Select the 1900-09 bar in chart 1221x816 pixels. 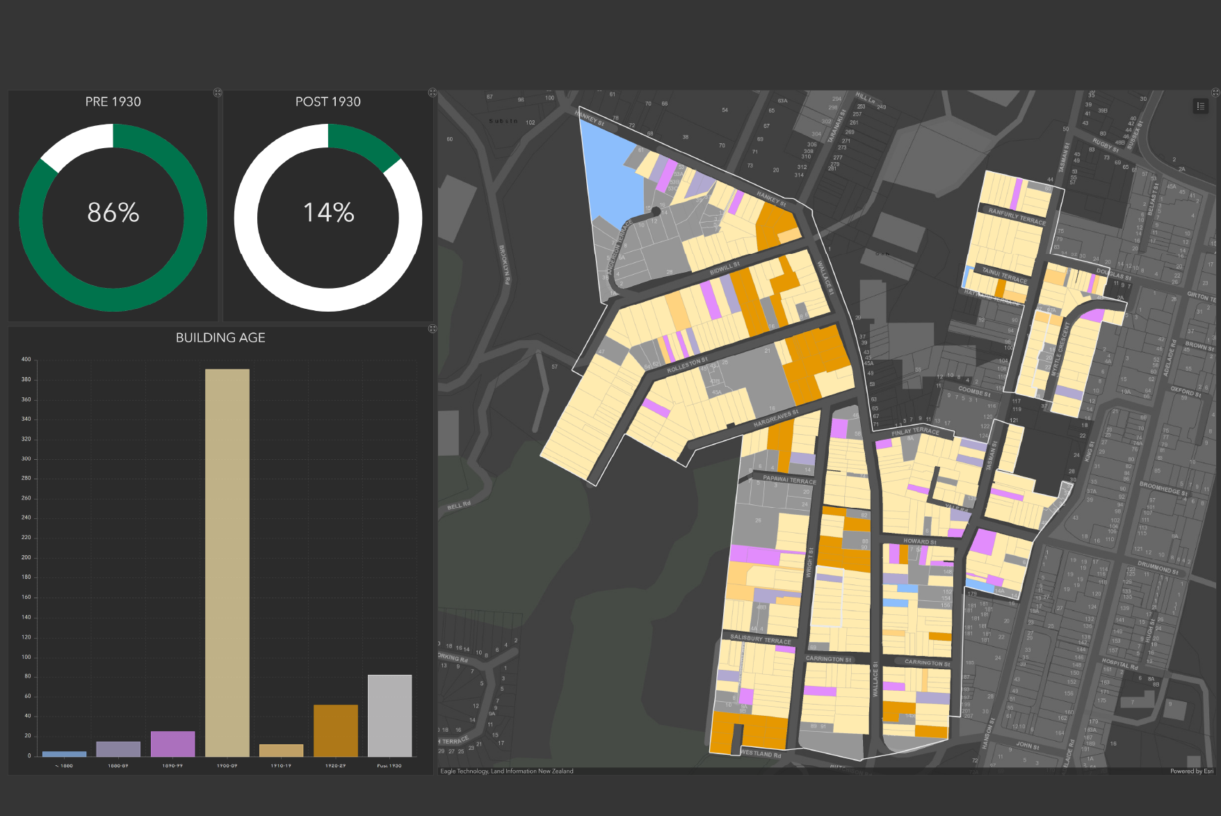227,562
